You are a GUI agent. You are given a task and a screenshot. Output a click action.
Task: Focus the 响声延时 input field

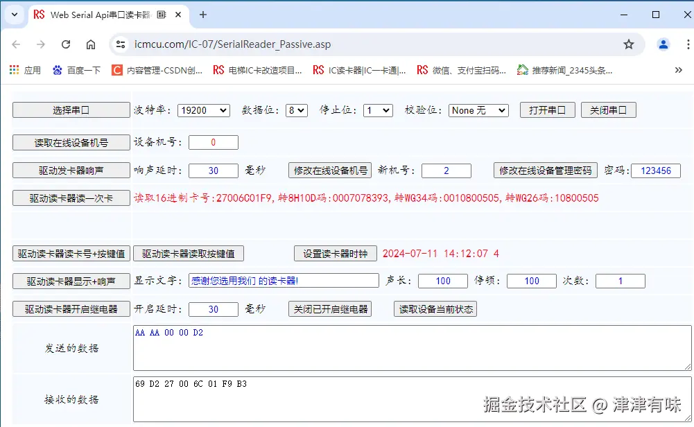pyautogui.click(x=214, y=171)
